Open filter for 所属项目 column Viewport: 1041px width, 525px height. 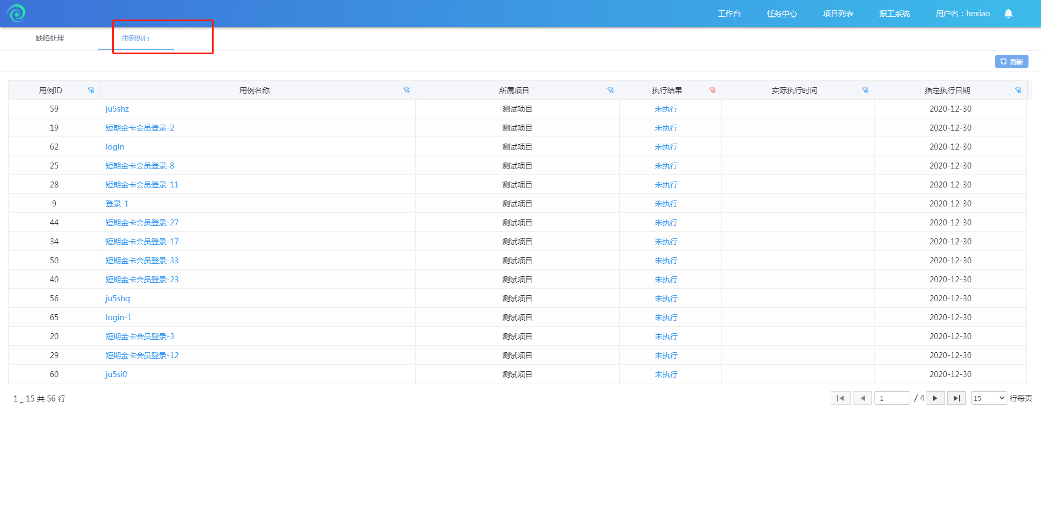pyautogui.click(x=611, y=90)
